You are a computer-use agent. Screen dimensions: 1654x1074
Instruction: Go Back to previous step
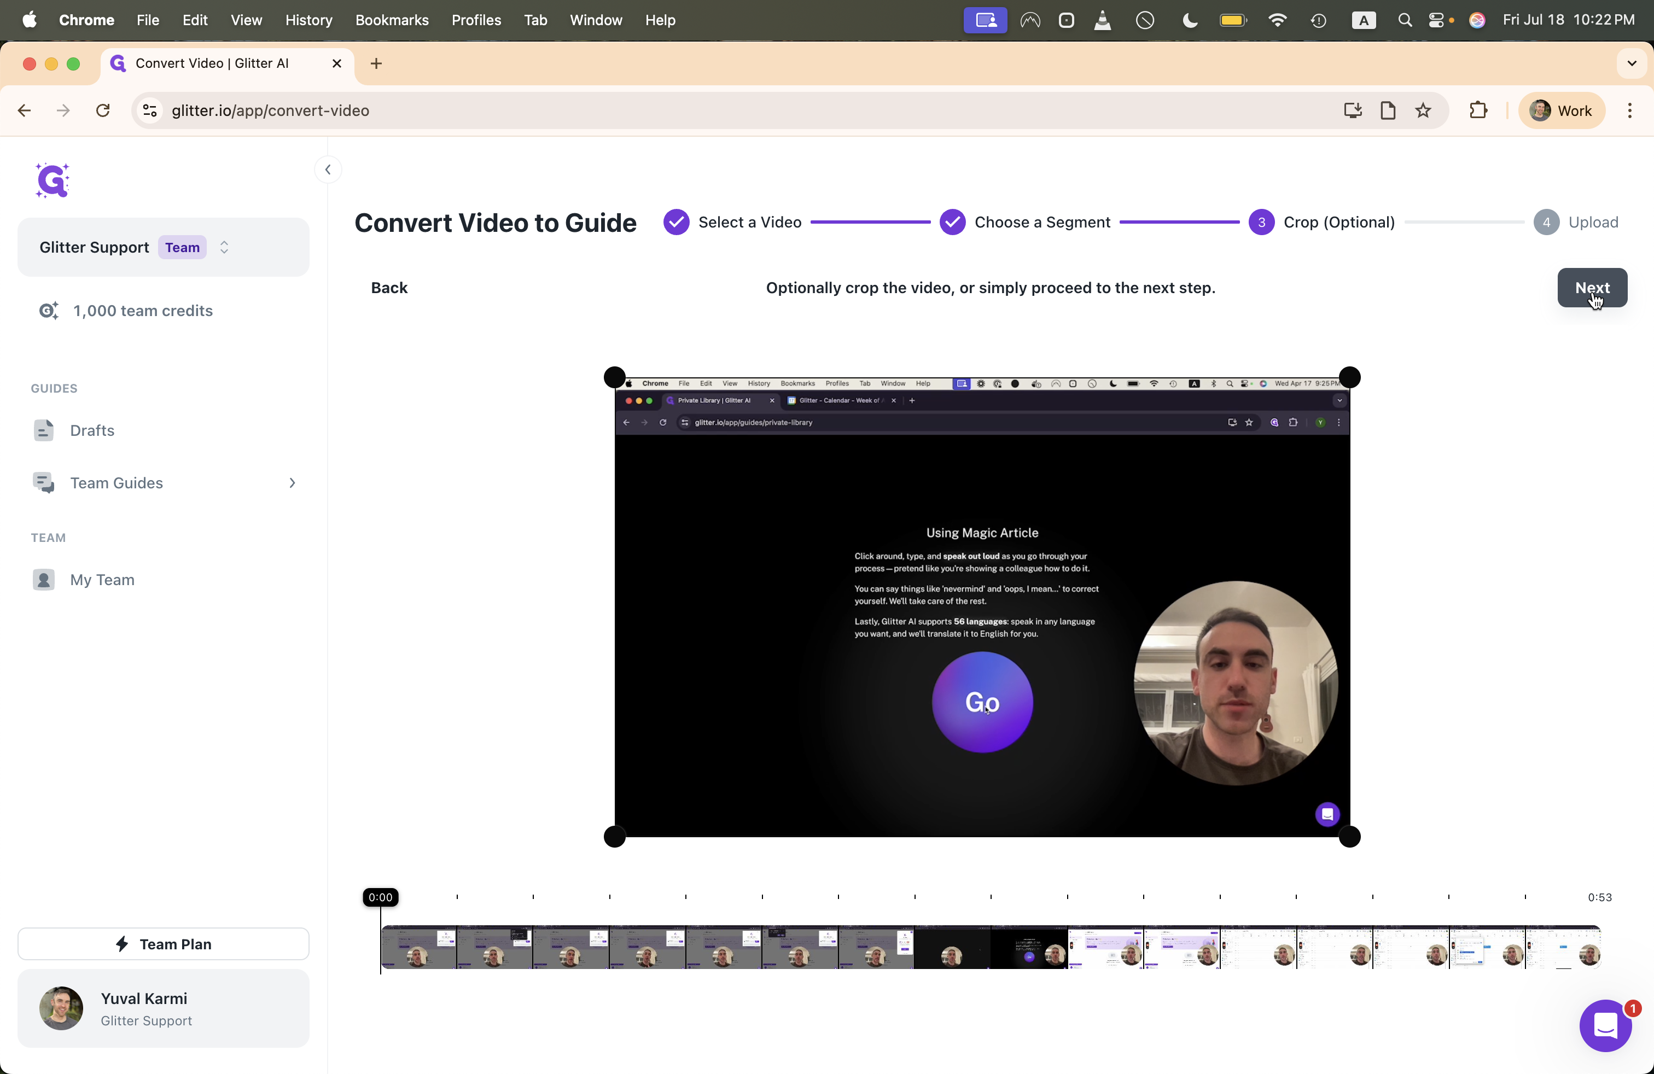[x=389, y=288]
